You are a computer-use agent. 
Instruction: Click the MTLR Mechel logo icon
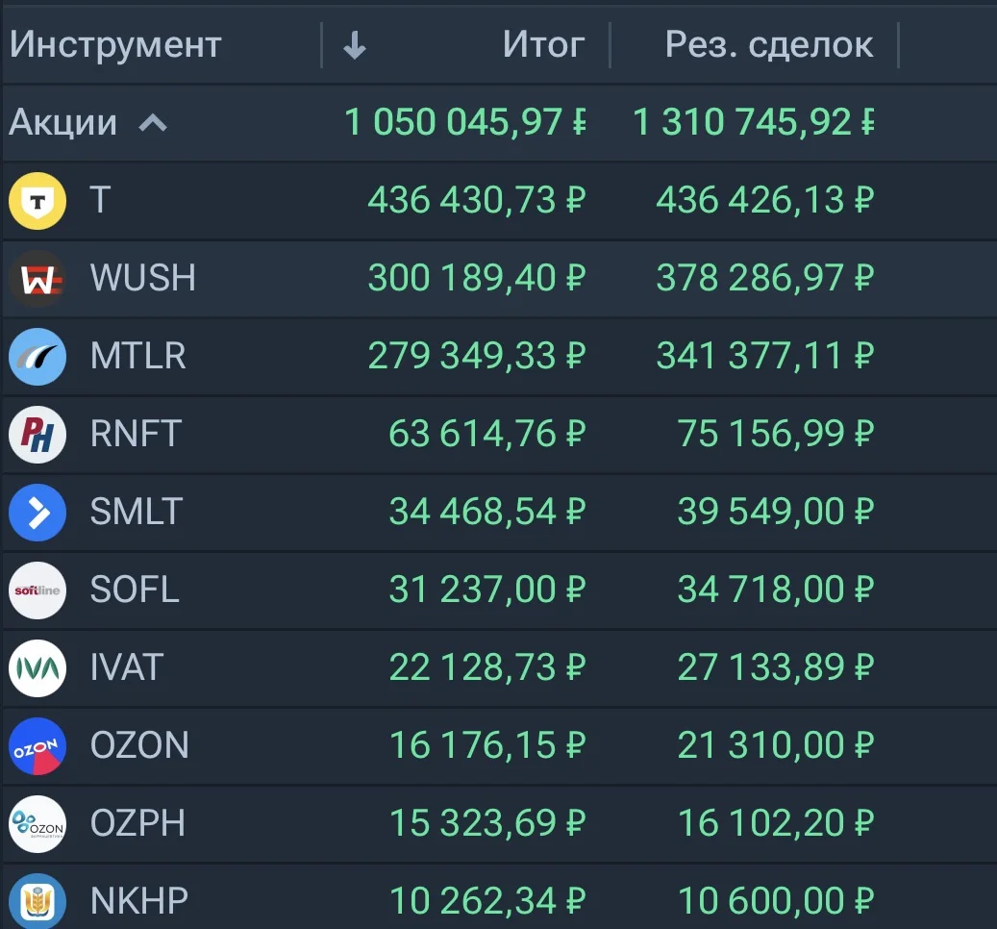tap(37, 357)
